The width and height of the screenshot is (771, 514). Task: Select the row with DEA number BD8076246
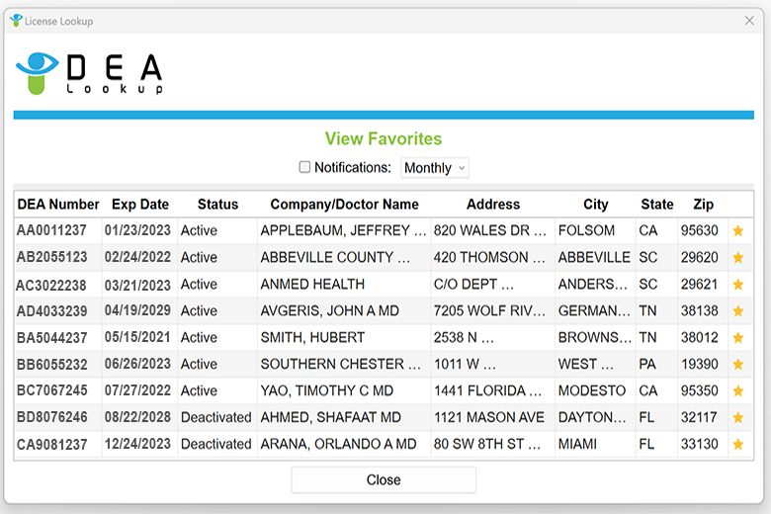[x=384, y=417]
